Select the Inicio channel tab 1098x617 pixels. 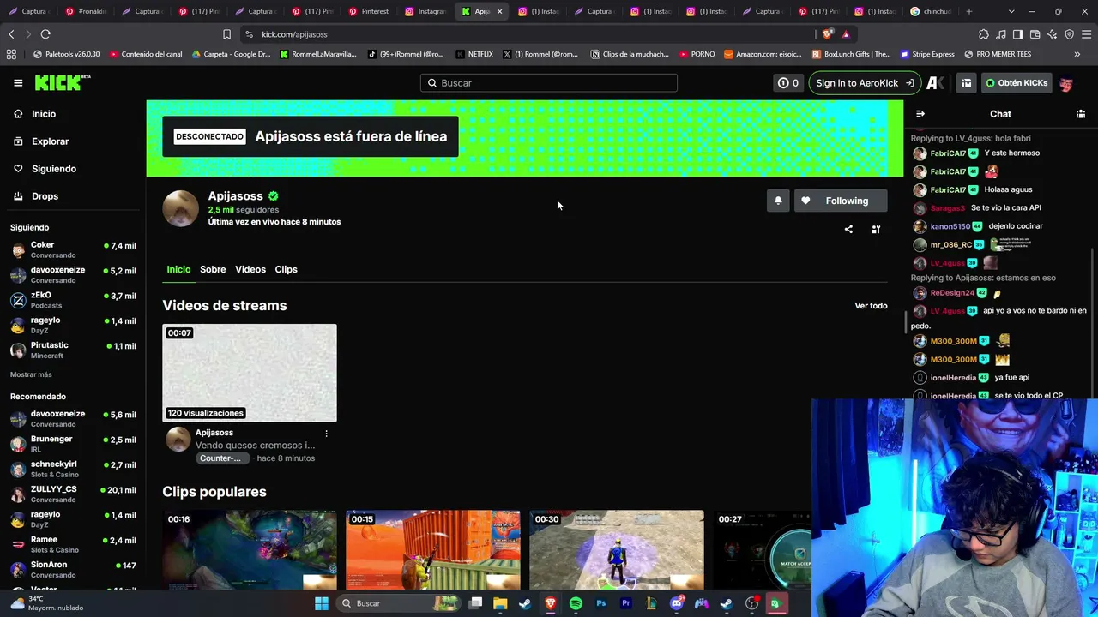click(x=178, y=269)
